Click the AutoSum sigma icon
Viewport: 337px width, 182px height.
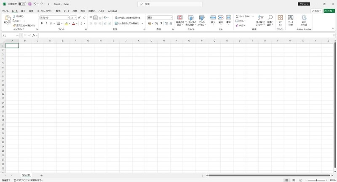click(x=237, y=16)
